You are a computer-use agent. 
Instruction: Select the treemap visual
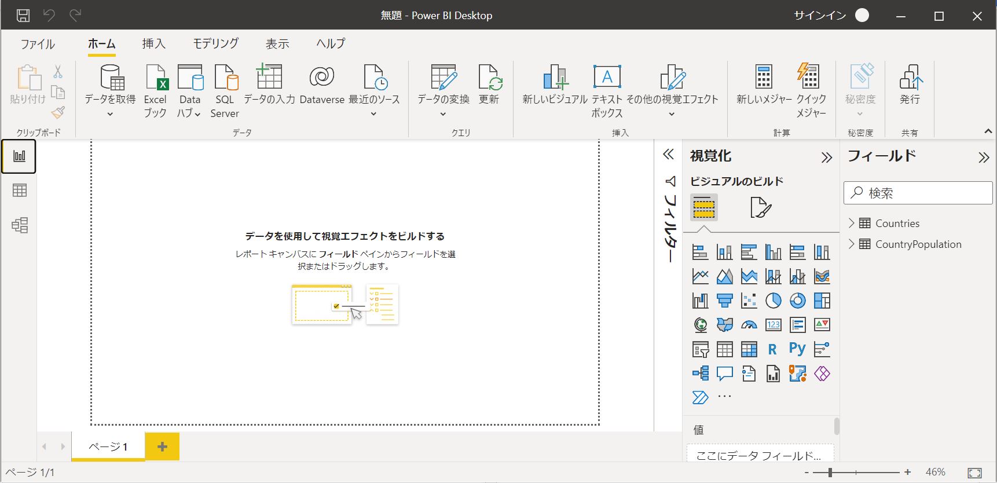click(x=822, y=301)
